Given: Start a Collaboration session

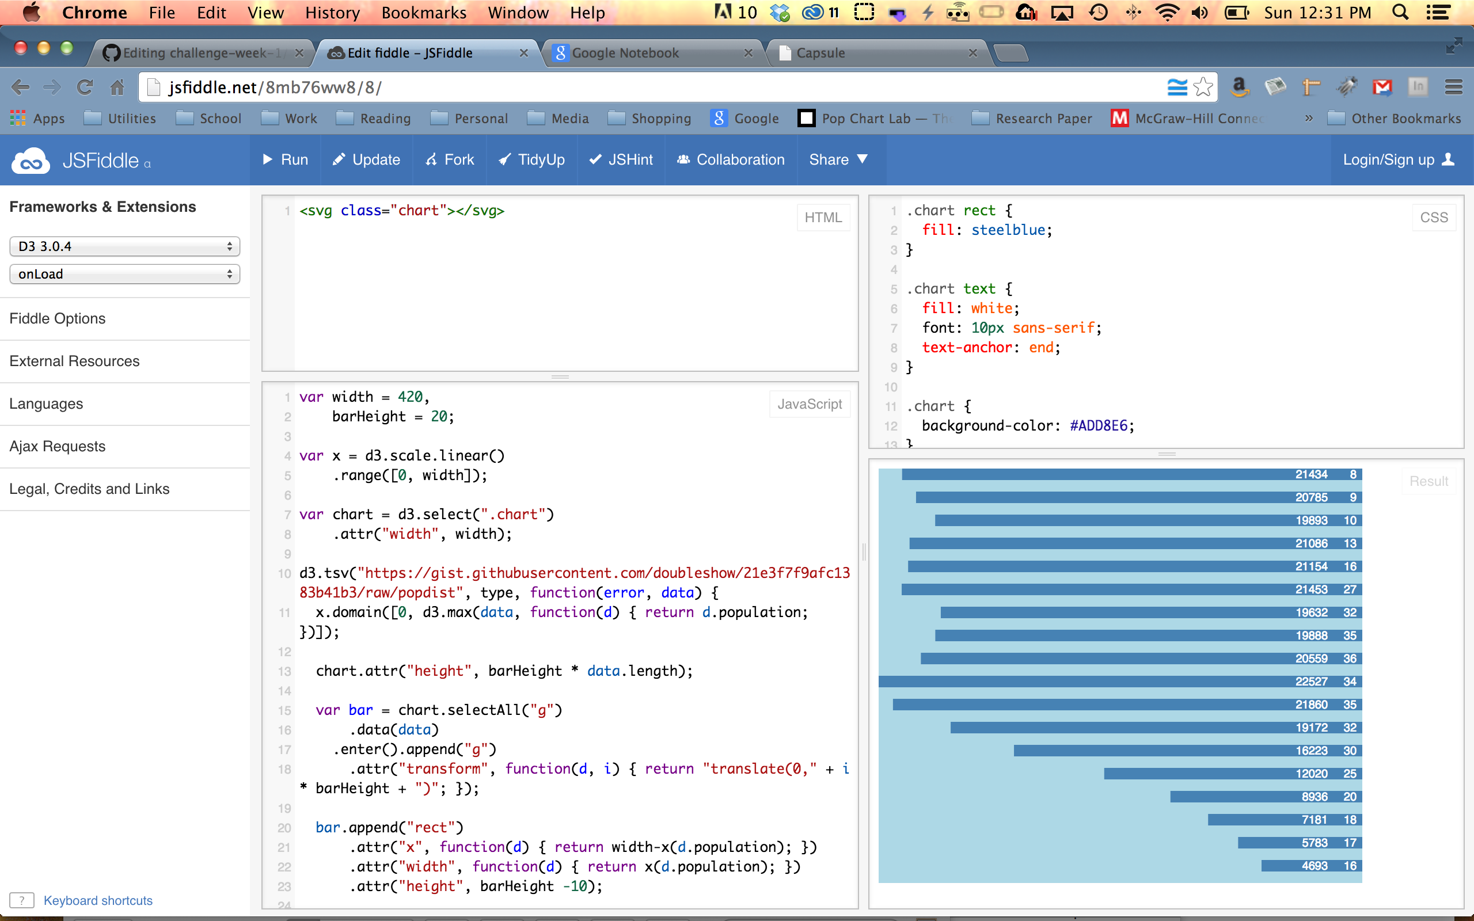Looking at the screenshot, I should (x=731, y=159).
